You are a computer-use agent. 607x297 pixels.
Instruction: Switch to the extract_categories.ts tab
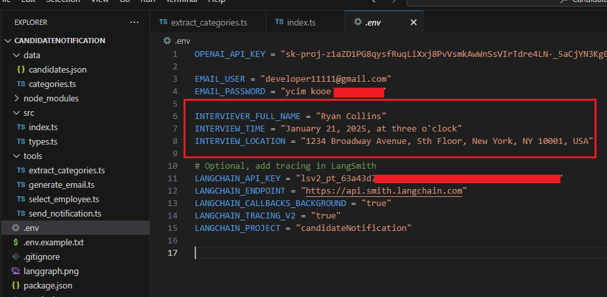pyautogui.click(x=208, y=22)
